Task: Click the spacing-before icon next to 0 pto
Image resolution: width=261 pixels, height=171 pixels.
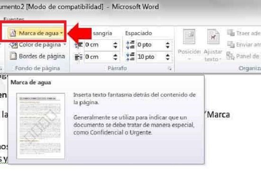Action: [130, 45]
